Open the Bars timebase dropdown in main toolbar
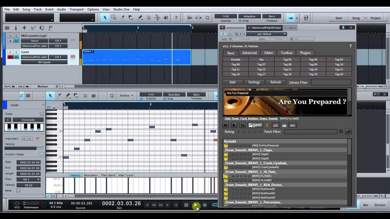The width and height of the screenshot is (390, 219). click(x=272, y=16)
